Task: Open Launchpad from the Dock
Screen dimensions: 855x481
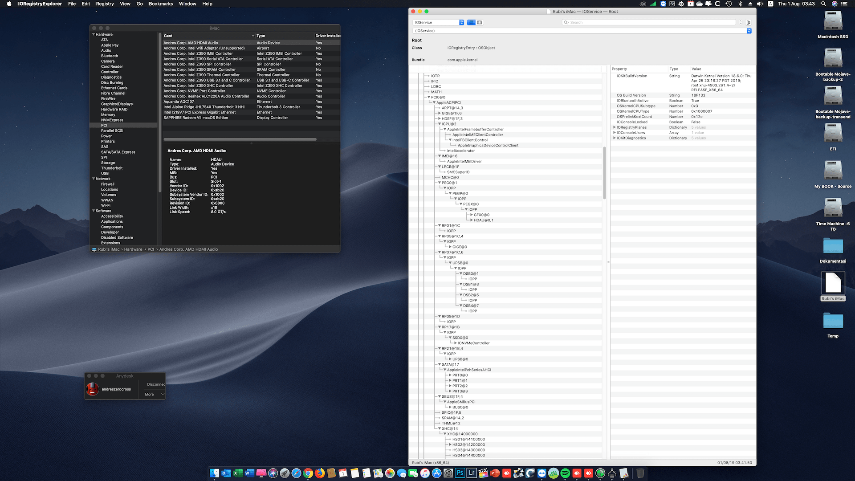Action: click(x=285, y=473)
